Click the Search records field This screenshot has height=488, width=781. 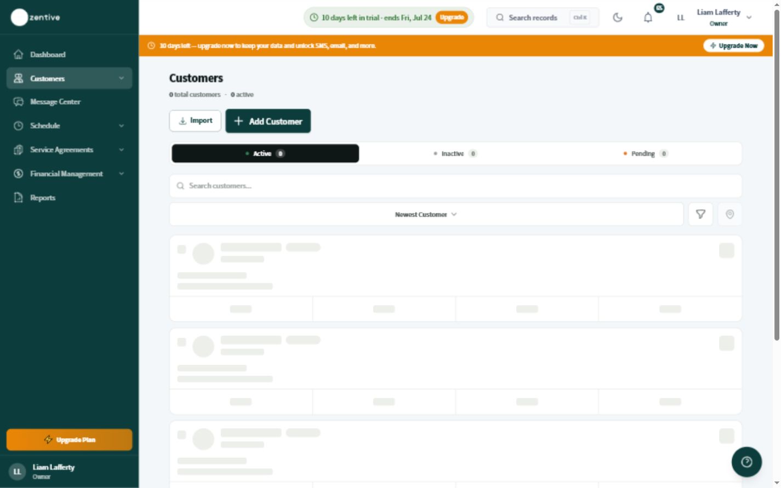543,18
